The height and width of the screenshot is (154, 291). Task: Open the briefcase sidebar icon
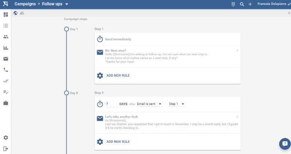point(5,103)
